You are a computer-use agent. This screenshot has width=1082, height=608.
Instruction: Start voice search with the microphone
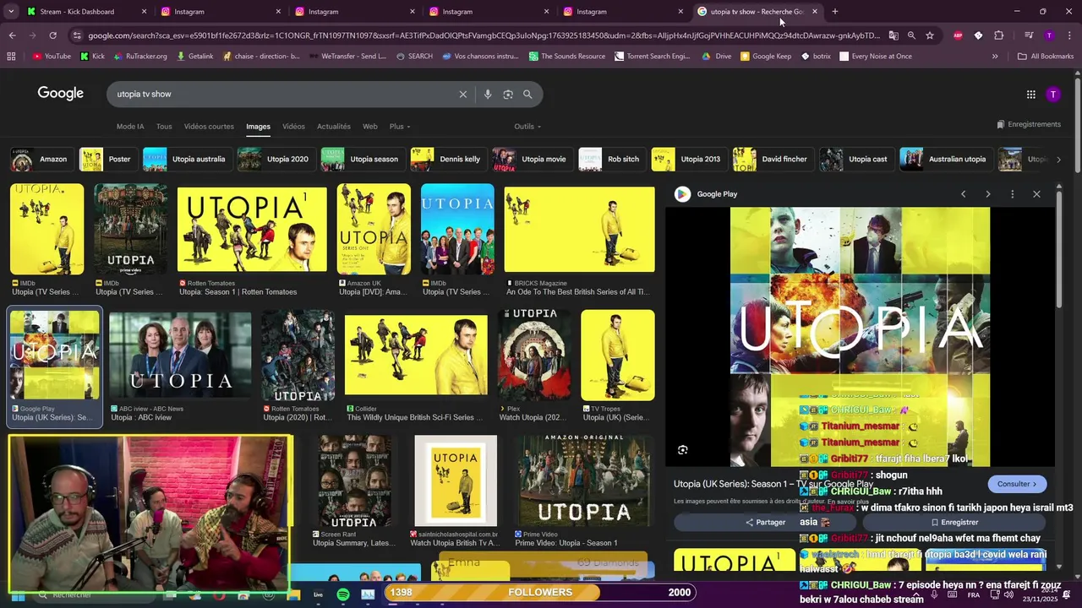pos(488,95)
